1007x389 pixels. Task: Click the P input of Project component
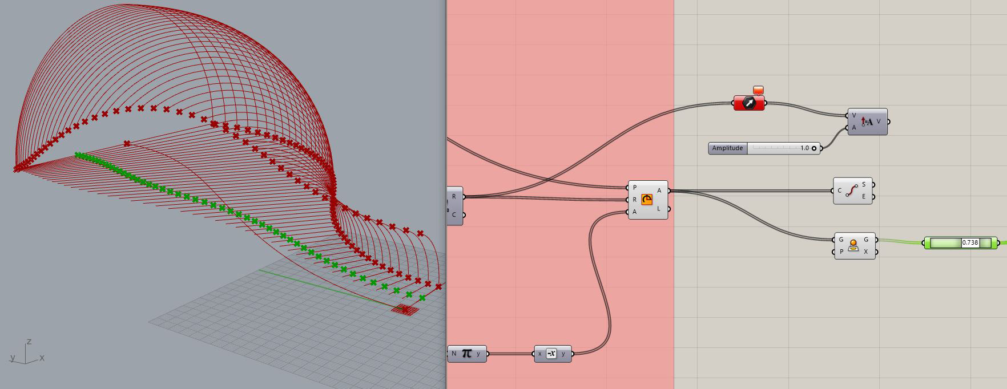[x=841, y=252]
